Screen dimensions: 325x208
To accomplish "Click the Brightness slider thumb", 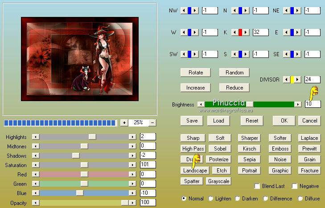I will (250, 104).
